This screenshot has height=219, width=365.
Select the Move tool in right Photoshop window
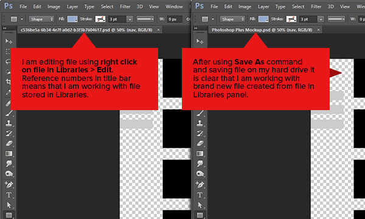coord(200,41)
